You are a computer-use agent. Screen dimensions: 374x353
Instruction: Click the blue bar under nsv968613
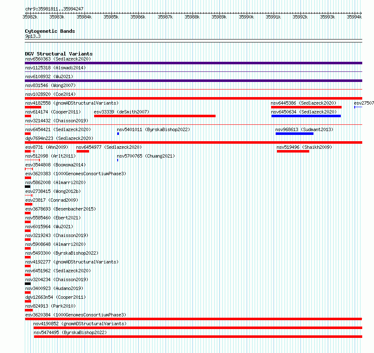[x=295, y=134]
